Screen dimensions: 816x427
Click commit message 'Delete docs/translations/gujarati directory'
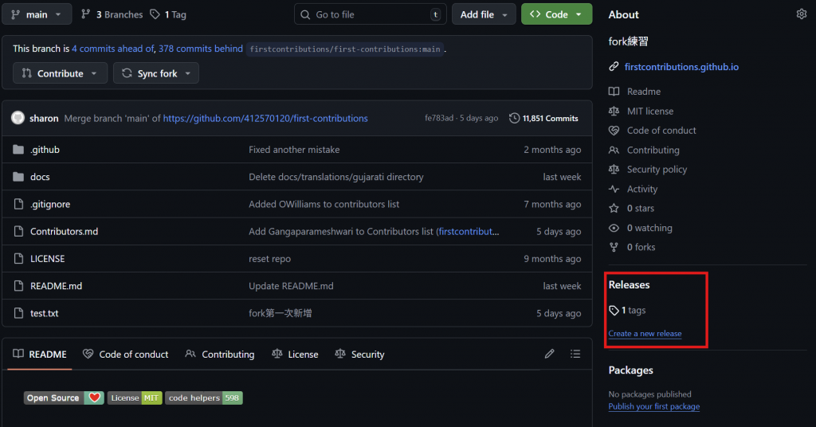(x=336, y=177)
